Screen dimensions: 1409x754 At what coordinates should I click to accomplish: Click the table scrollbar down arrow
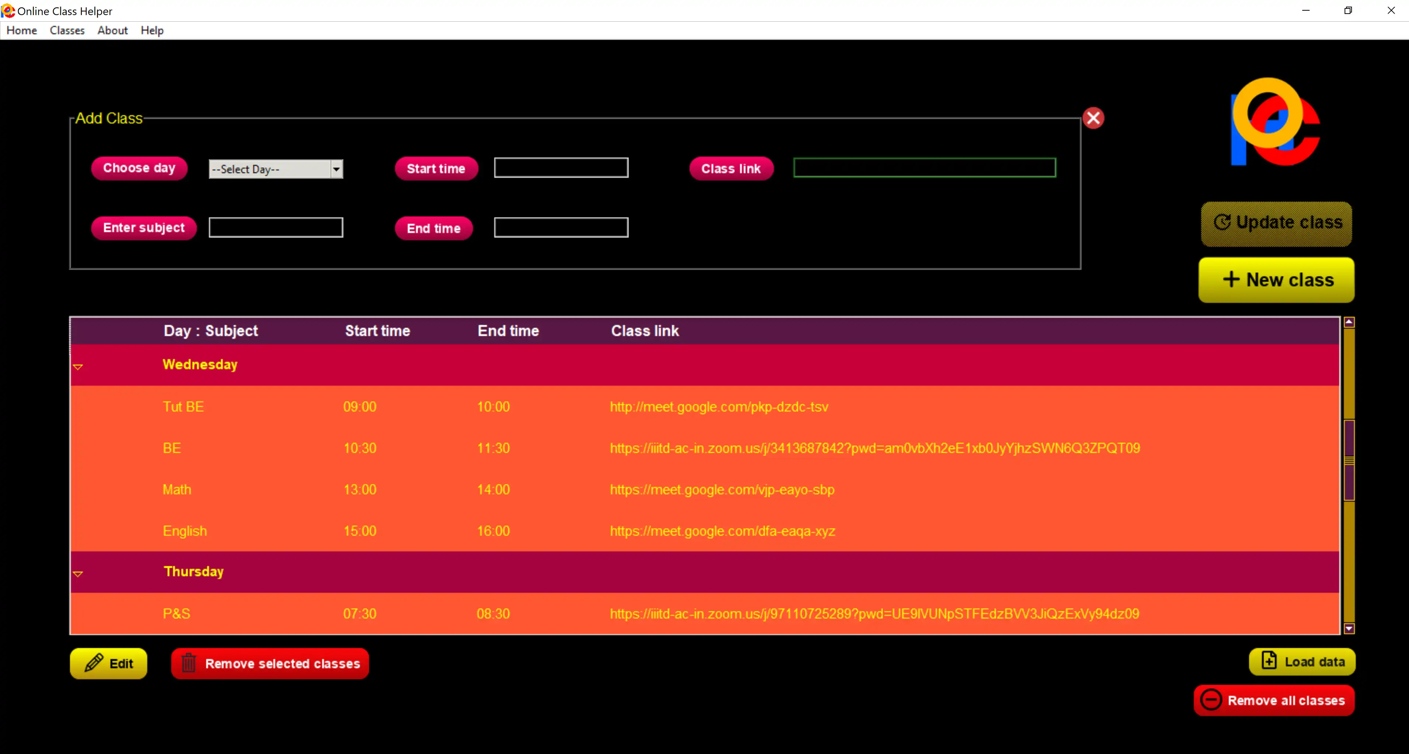tap(1349, 628)
